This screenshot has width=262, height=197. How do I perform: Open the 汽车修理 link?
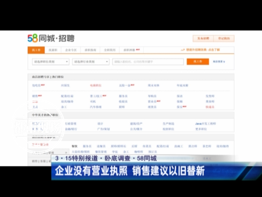pos(96,107)
